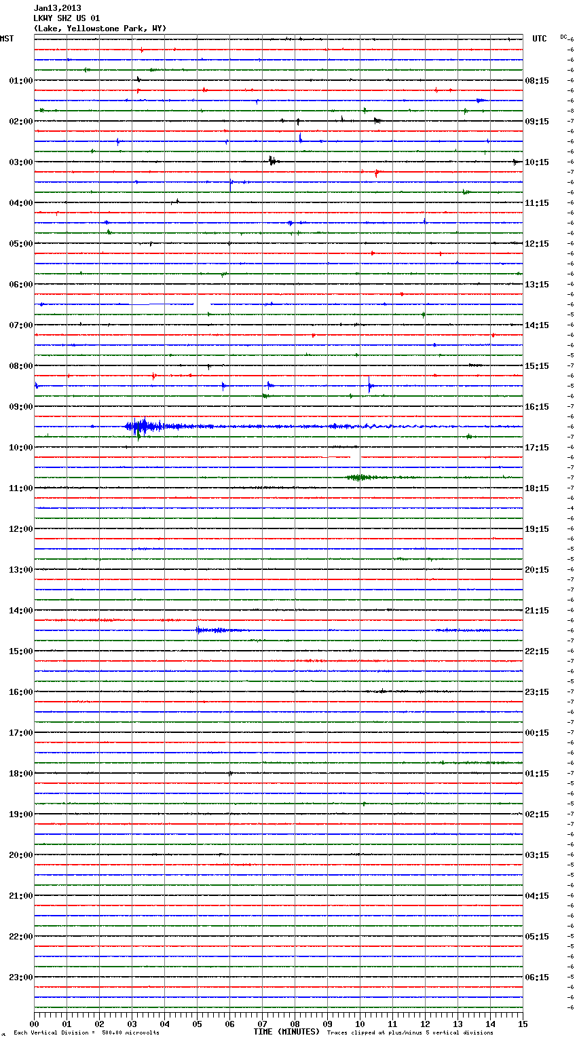Image resolution: width=577 pixels, height=1042 pixels.
Task: Select the 17:00 MST time label
Action: (x=21, y=733)
